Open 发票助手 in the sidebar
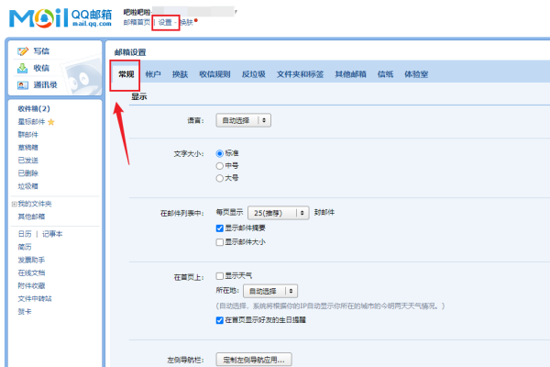Screen dimensions: 550x367 pos(31,261)
